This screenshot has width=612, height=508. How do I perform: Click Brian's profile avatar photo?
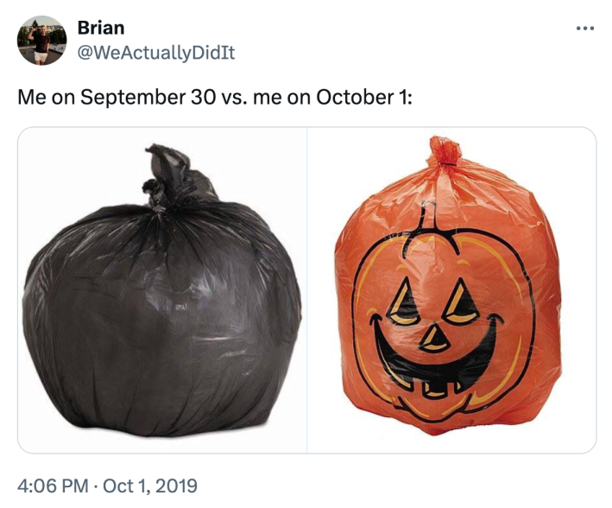pos(41,41)
